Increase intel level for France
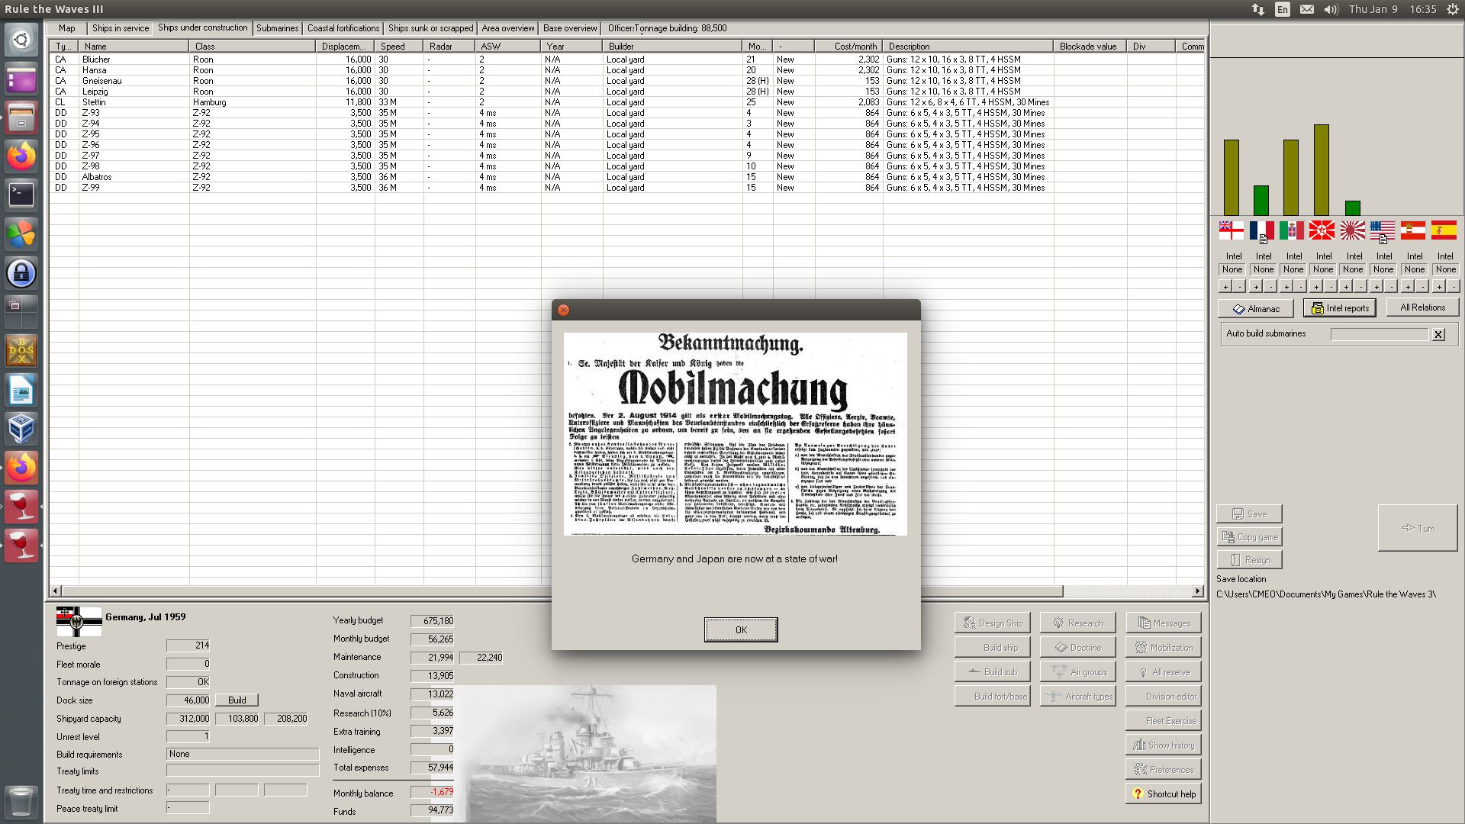This screenshot has width=1465, height=824. click(x=1256, y=287)
